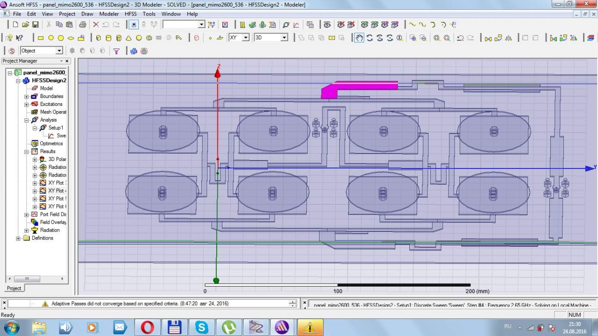Open the HFSS menu
Screen dimensions: 598x336
pos(130,14)
